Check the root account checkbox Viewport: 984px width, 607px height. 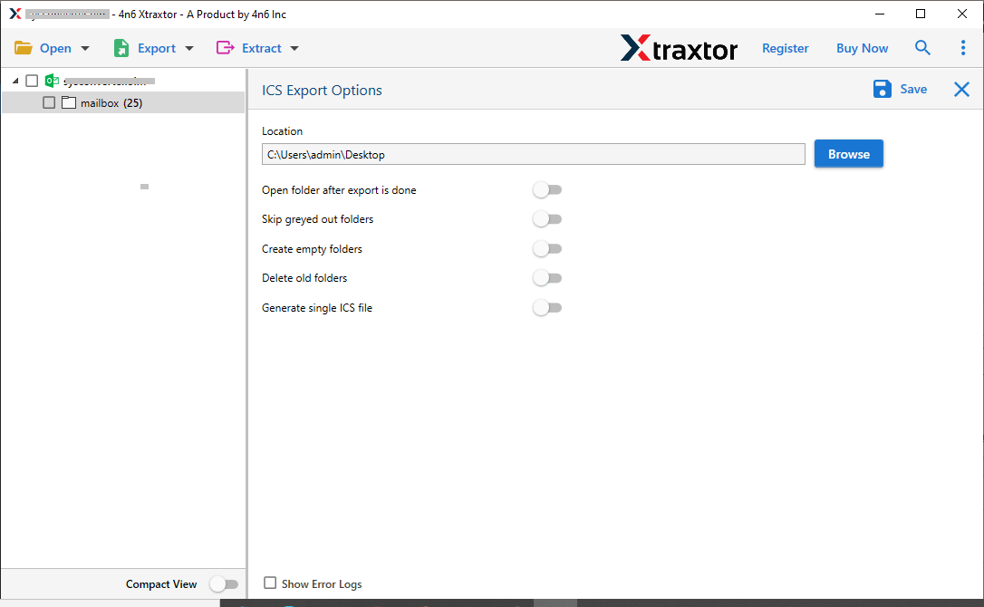click(x=32, y=81)
